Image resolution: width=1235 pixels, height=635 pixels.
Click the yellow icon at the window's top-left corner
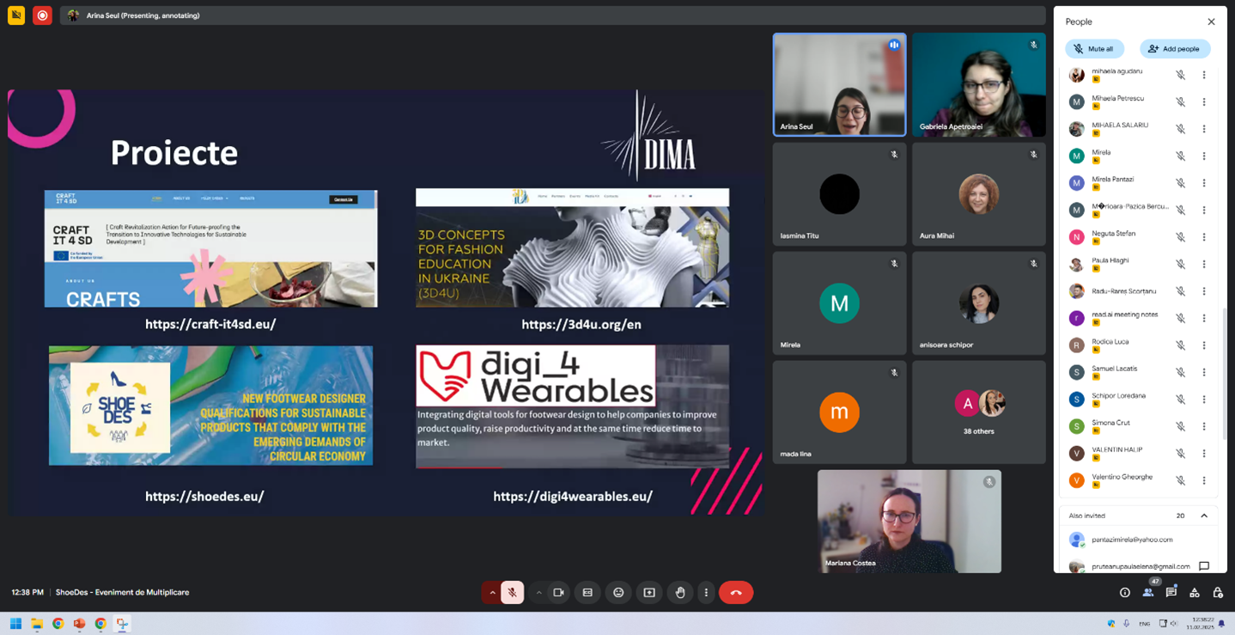16,15
